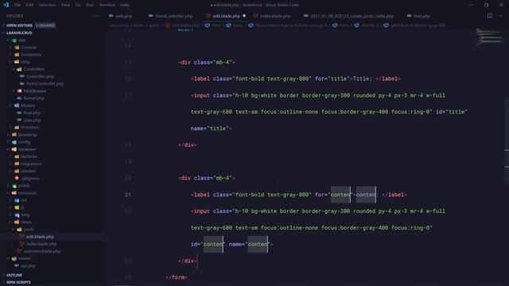Open Explorer panel more actions ellipsis
This screenshot has height=286, width=509.
(96, 16)
